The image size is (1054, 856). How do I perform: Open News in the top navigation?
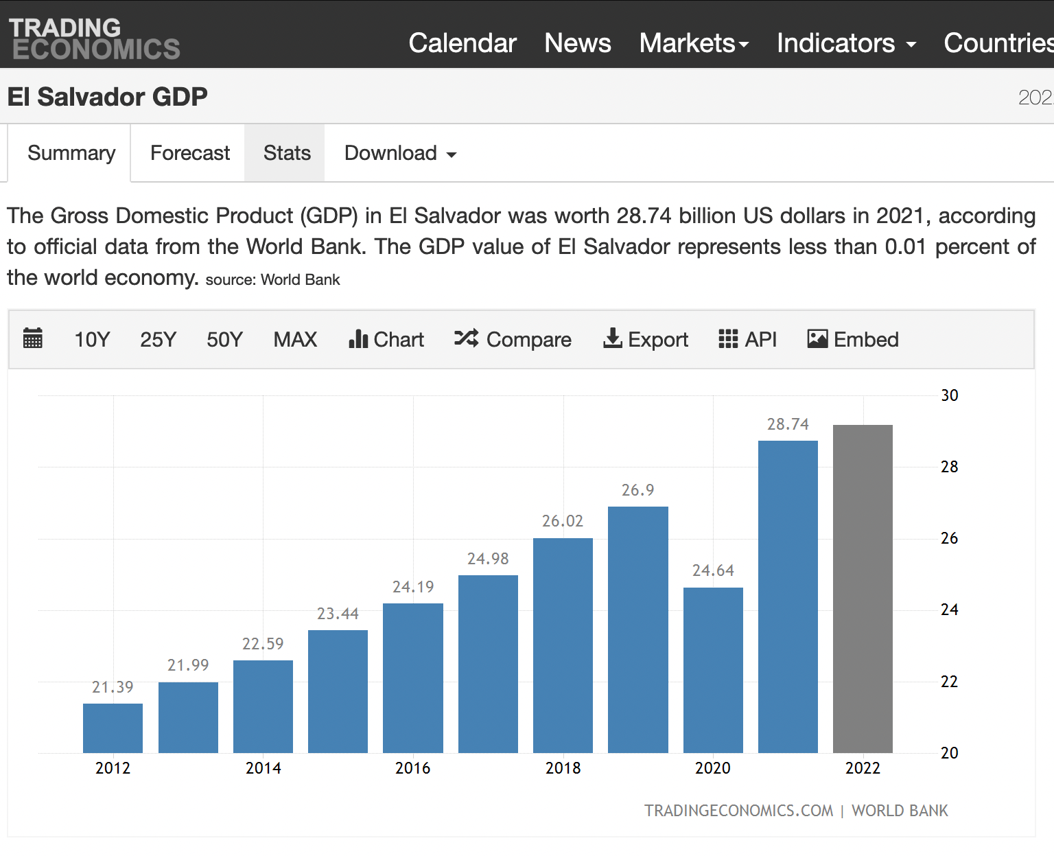578,43
